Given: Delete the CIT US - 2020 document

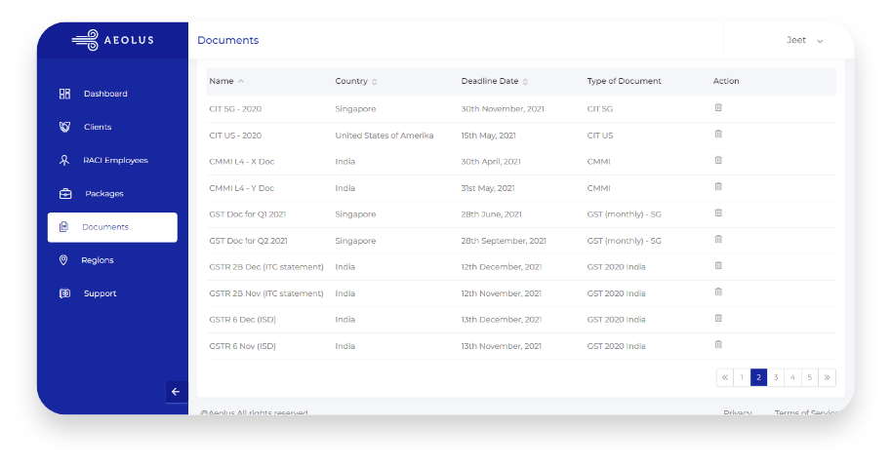Looking at the screenshot, I should [718, 134].
